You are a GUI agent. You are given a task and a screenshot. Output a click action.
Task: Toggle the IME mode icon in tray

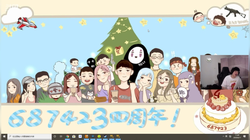tap(230, 136)
